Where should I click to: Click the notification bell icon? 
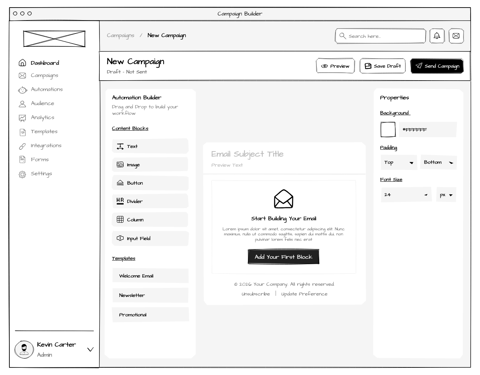coord(437,36)
